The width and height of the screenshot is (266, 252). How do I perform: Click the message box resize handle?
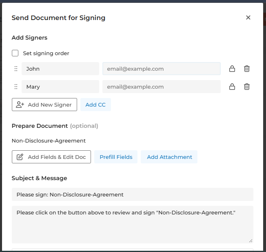[x=250, y=241]
